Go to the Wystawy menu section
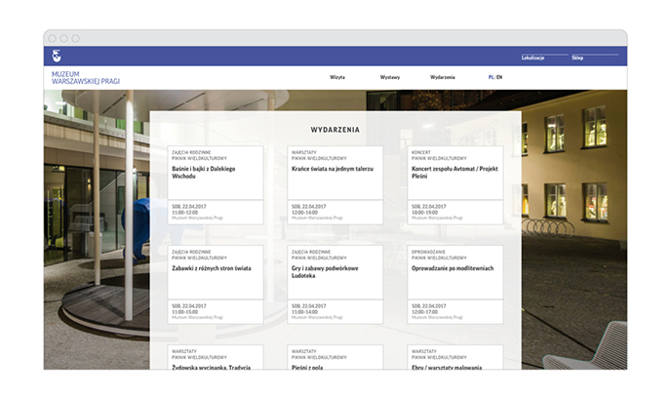This screenshot has height=399, width=671. 390,76
